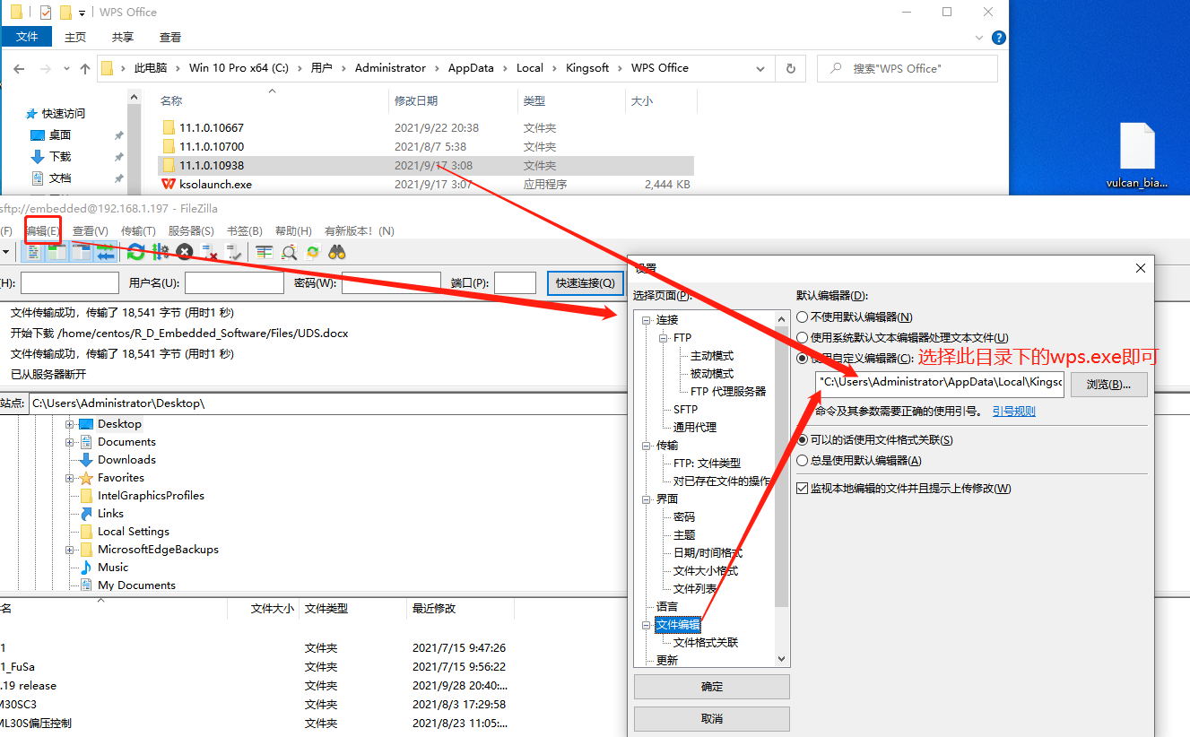This screenshot has width=1190, height=737.
Task: Cancel current operation with the black X icon
Action: pyautogui.click(x=185, y=253)
